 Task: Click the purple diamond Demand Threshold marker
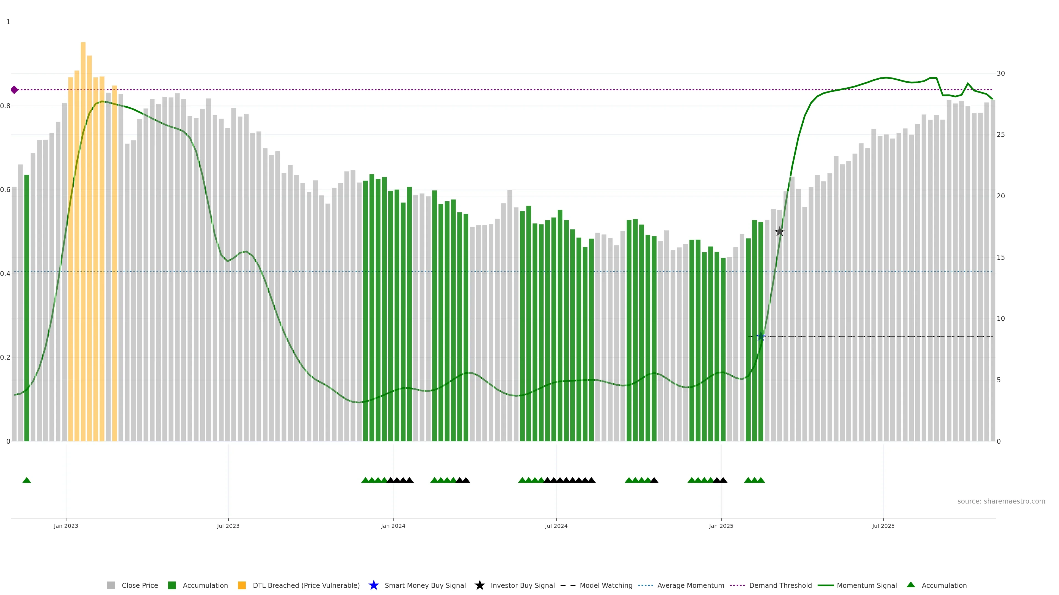pos(14,90)
